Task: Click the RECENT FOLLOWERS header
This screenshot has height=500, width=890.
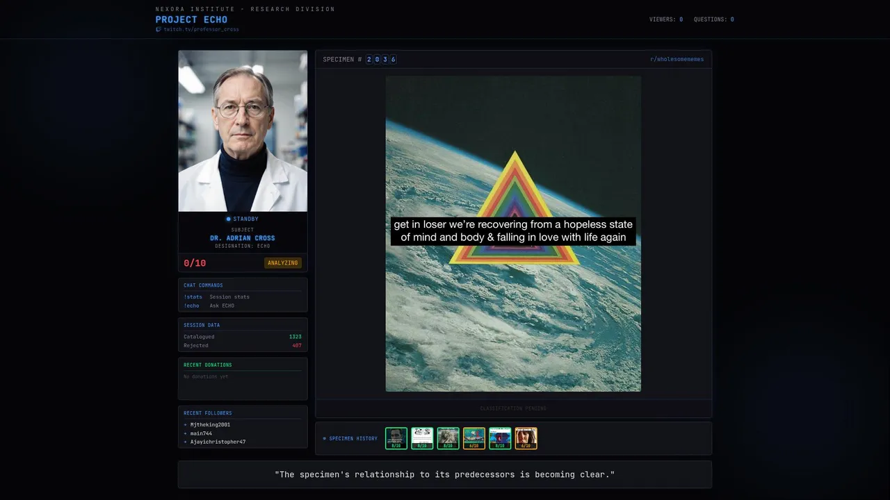Action: pyautogui.click(x=208, y=413)
